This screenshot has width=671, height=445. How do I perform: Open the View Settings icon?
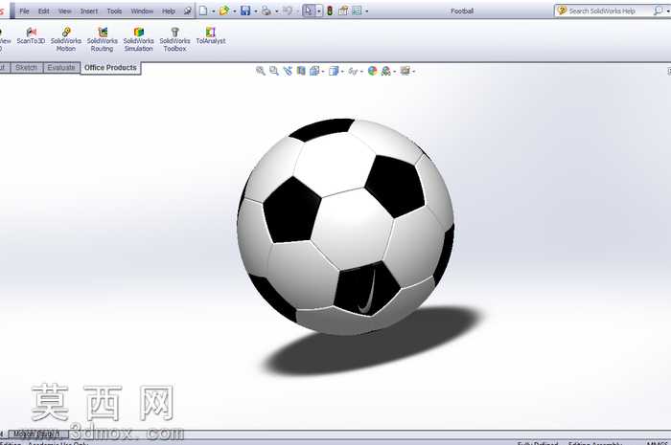[405, 71]
